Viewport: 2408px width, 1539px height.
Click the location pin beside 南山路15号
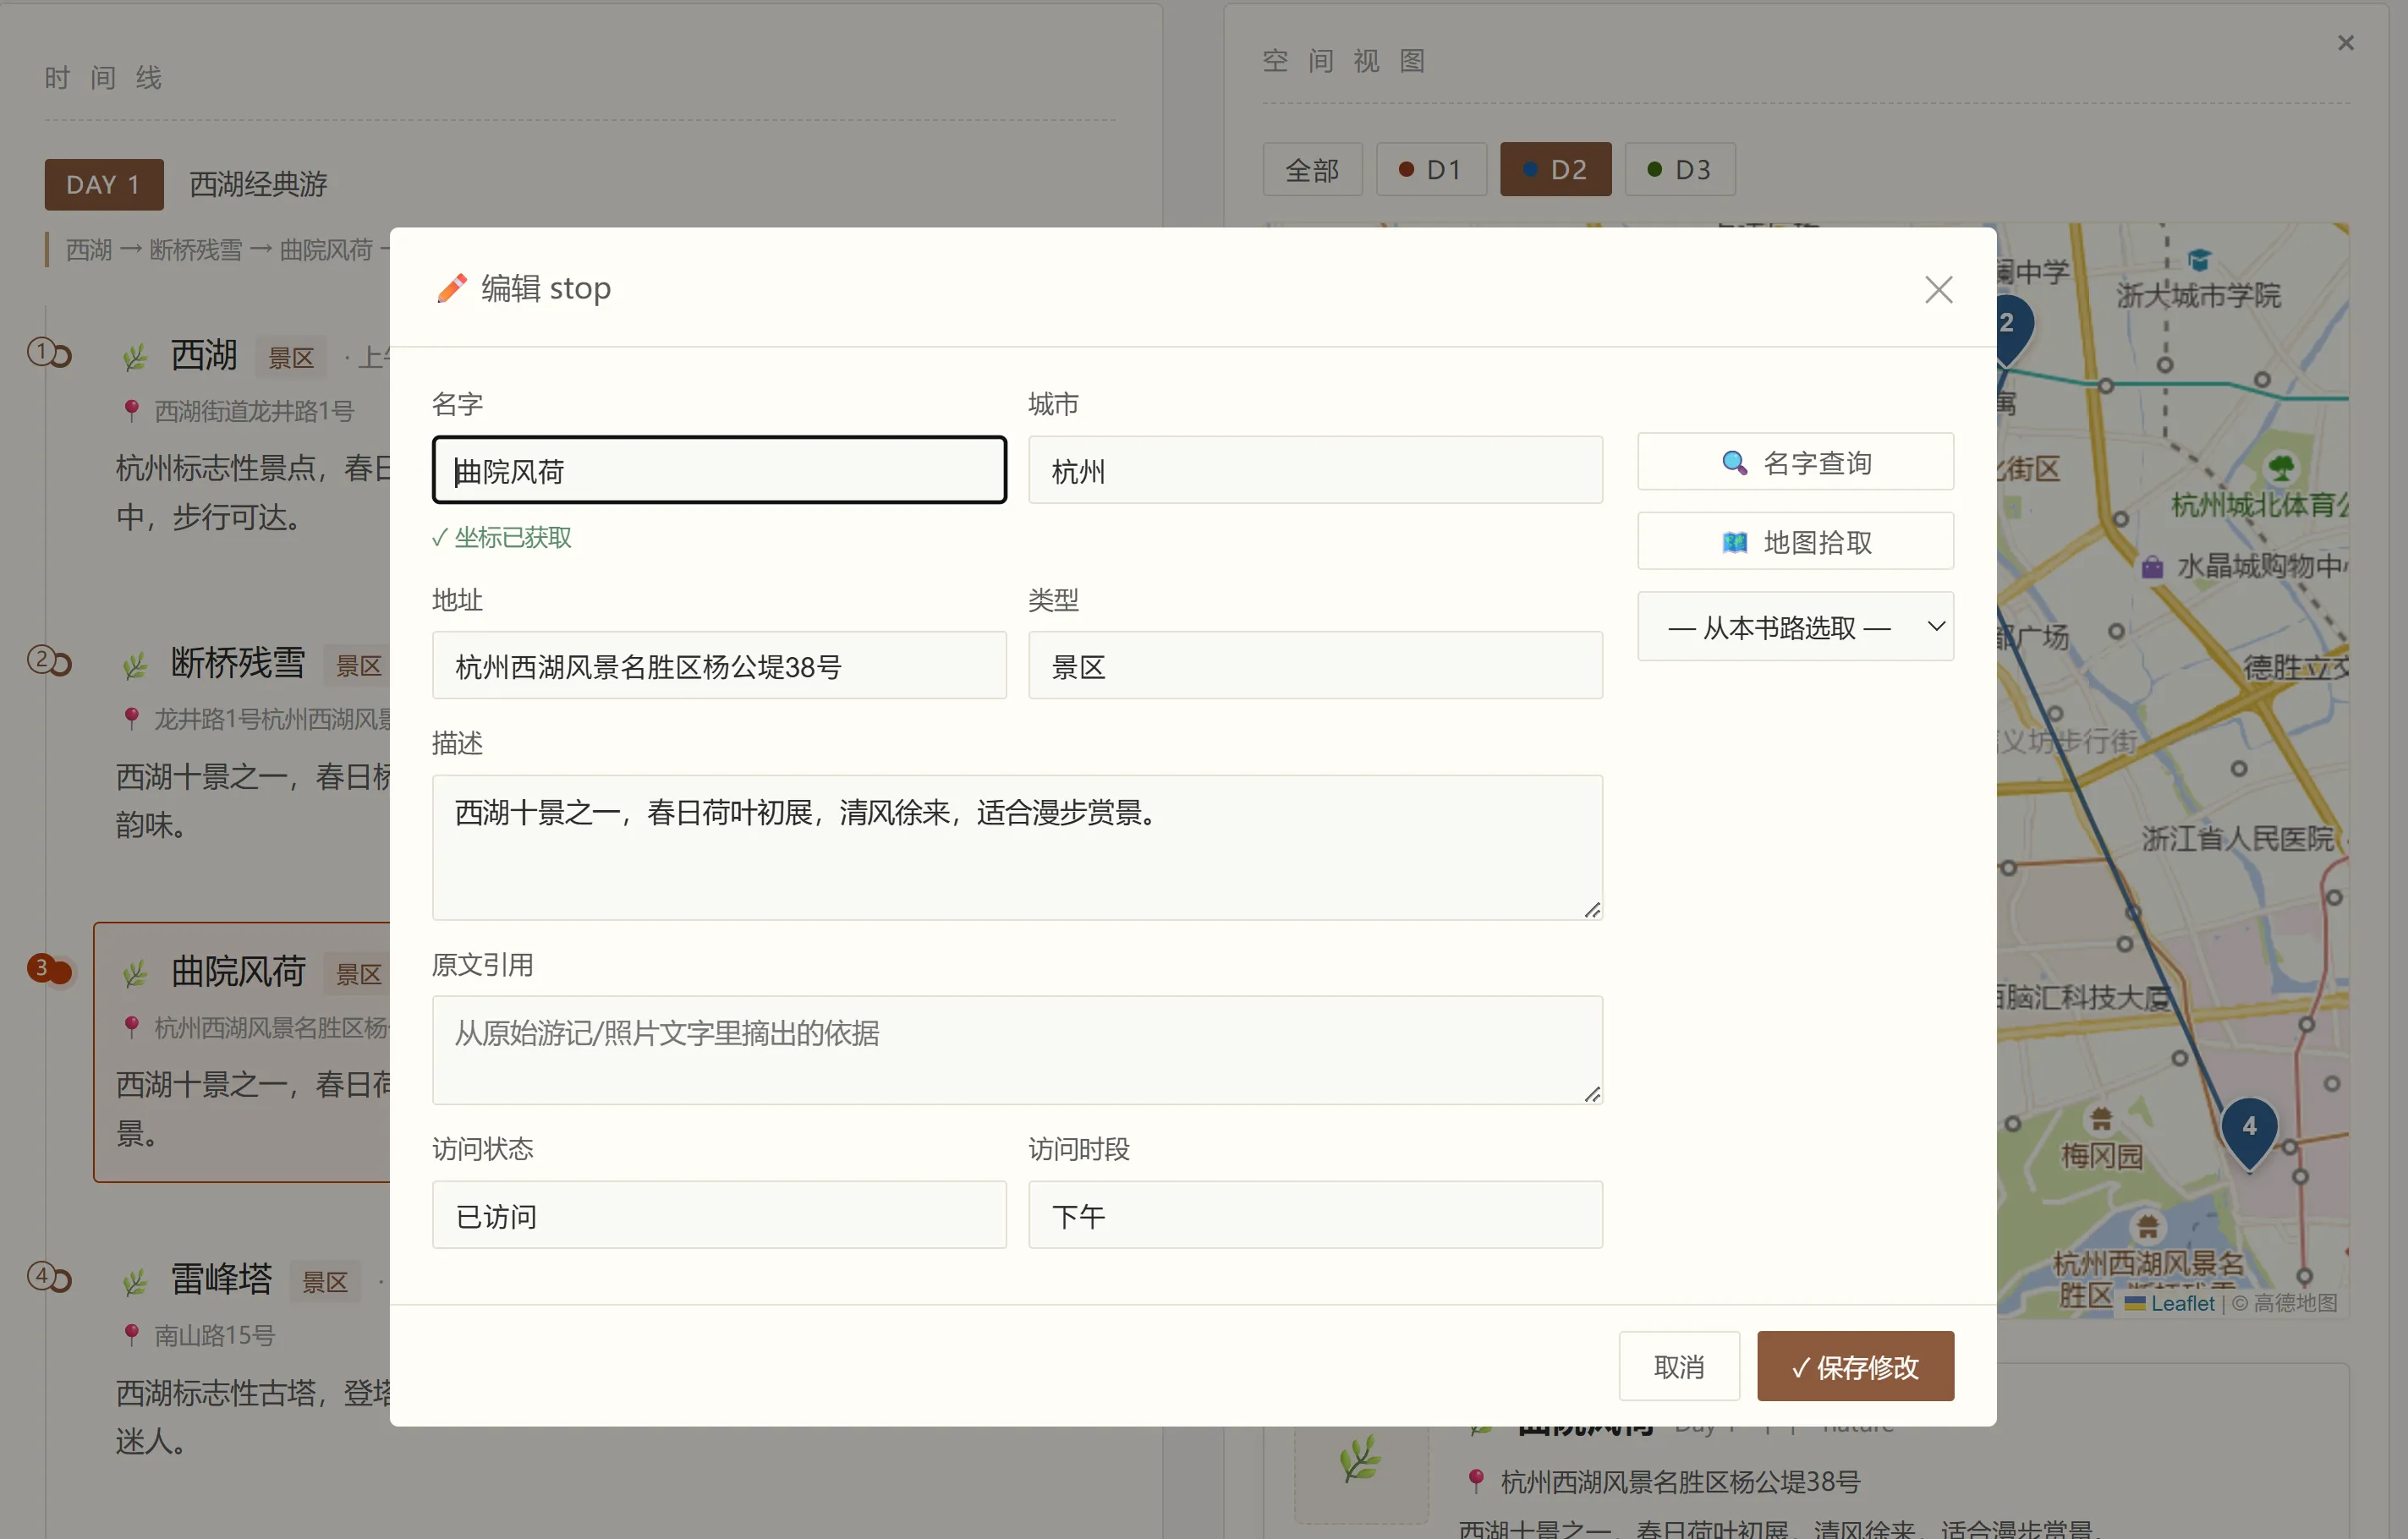[131, 1334]
